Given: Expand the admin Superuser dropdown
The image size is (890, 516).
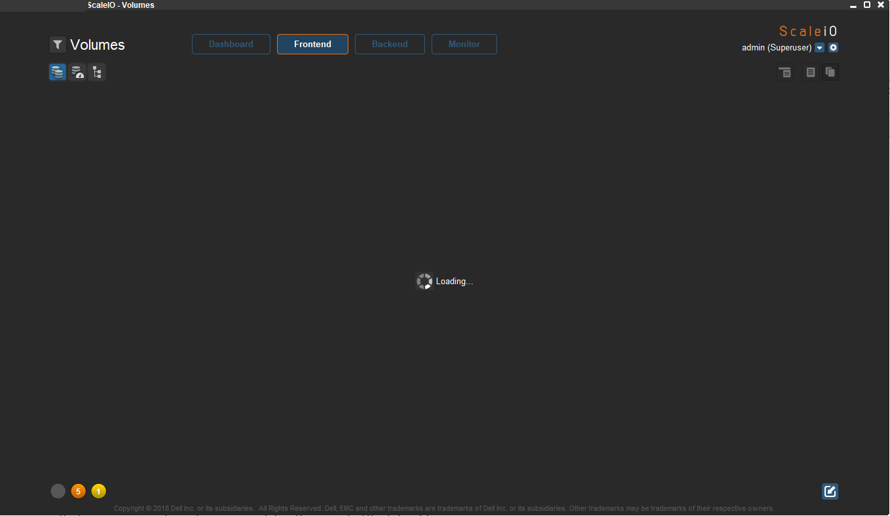Looking at the screenshot, I should click(819, 47).
